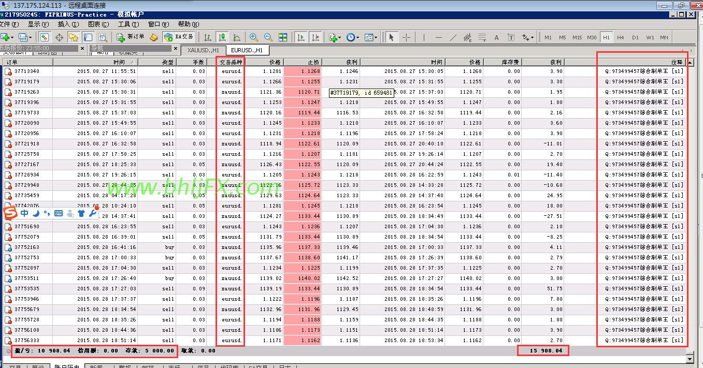The width and height of the screenshot is (703, 368).
Task: Open the strategy tester icon
Action: [x=103, y=37]
